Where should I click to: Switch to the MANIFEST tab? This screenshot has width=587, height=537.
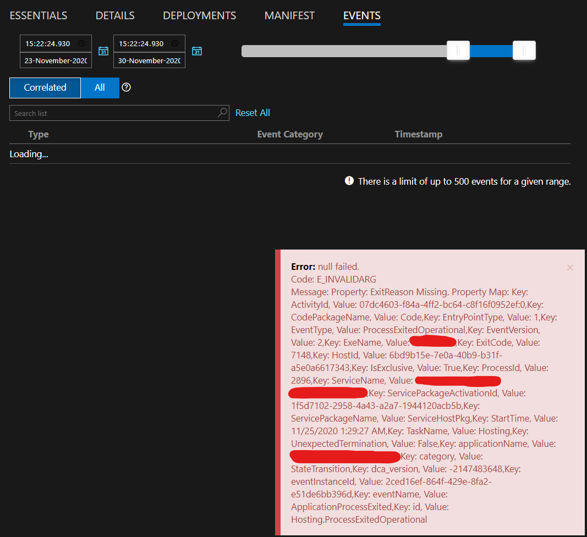[x=289, y=15]
